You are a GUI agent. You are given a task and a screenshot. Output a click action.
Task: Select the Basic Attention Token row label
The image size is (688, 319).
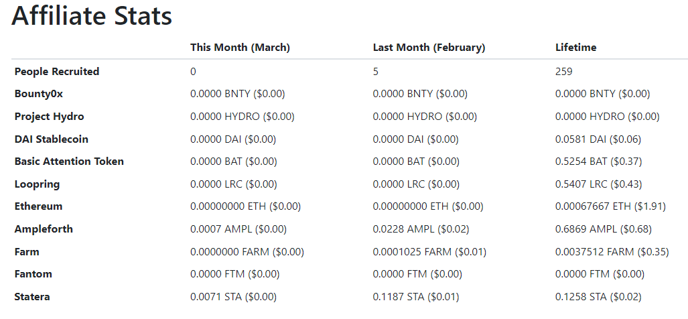tap(69, 162)
